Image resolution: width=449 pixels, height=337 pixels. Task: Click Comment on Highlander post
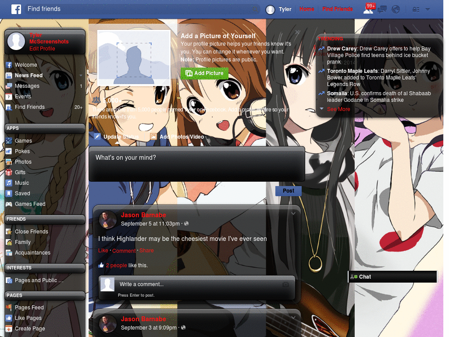tap(124, 251)
